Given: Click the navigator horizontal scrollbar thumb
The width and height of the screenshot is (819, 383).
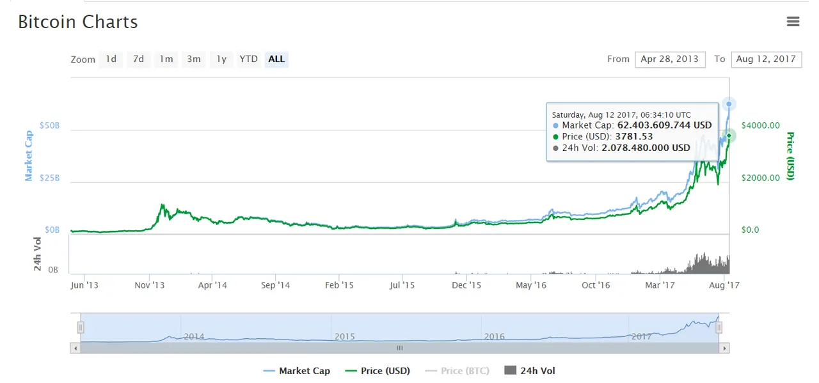Looking at the screenshot, I should click(x=400, y=348).
